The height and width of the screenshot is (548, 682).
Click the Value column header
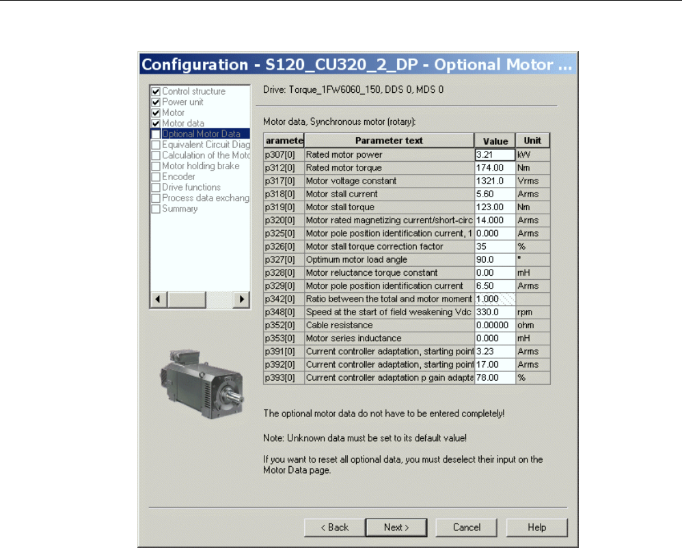(x=495, y=141)
